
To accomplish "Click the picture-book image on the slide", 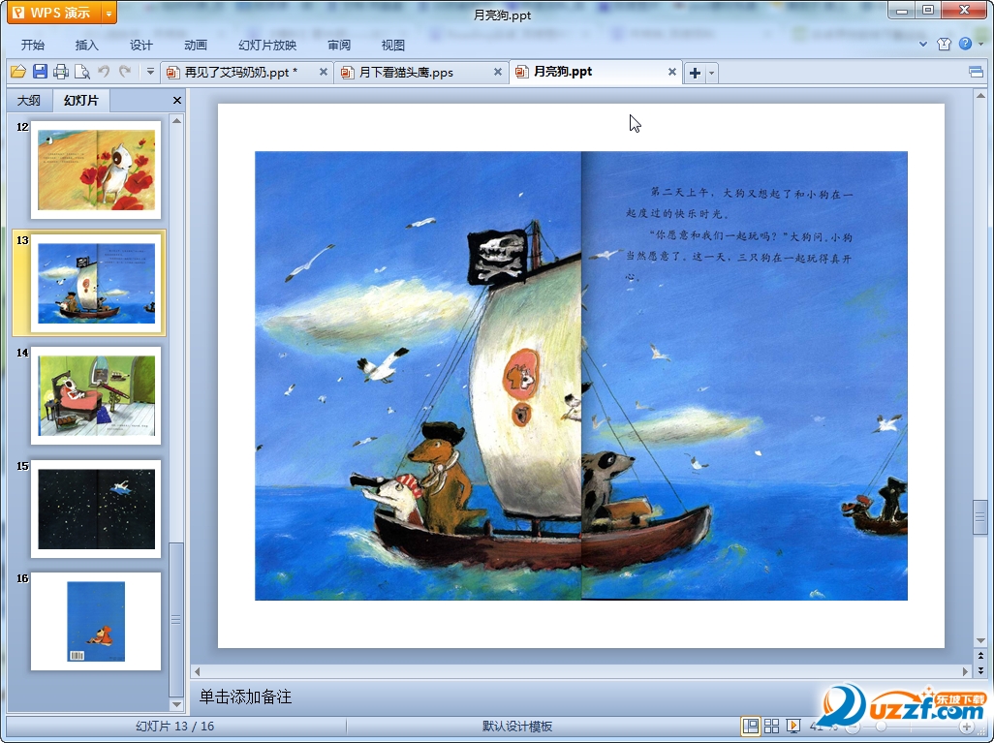I will pos(580,375).
